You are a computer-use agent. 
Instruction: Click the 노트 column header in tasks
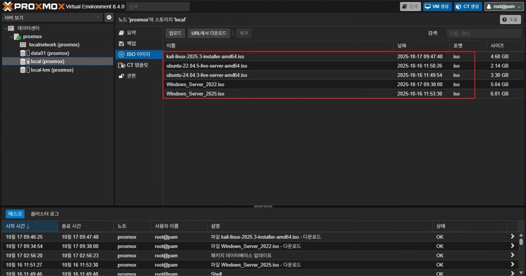[x=132, y=226]
